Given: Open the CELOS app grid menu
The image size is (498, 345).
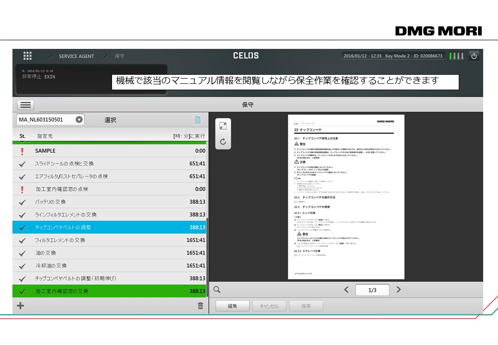Looking at the screenshot, I should (x=28, y=56).
